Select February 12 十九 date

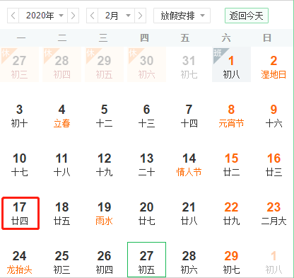104,165
